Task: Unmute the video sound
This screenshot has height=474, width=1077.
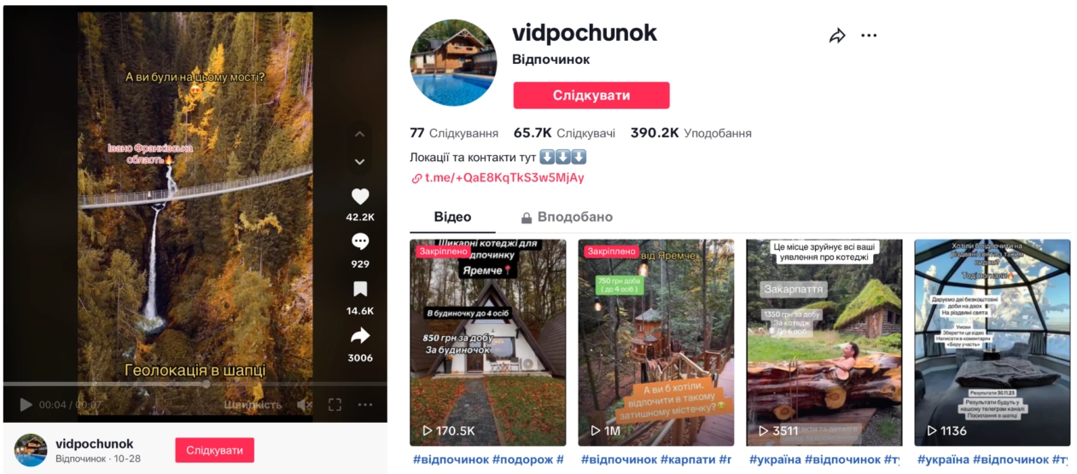Action: point(305,405)
